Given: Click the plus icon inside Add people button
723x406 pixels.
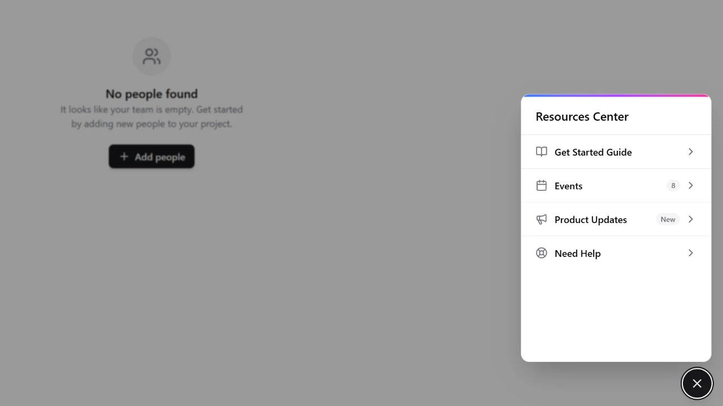Looking at the screenshot, I should [x=124, y=156].
